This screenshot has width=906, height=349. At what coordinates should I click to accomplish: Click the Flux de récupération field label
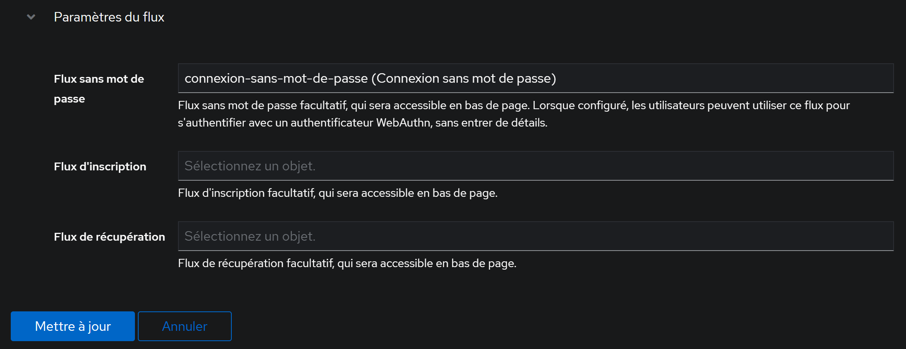tap(109, 237)
